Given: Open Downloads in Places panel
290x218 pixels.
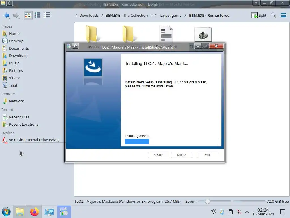Looking at the screenshot, I should [18, 56].
